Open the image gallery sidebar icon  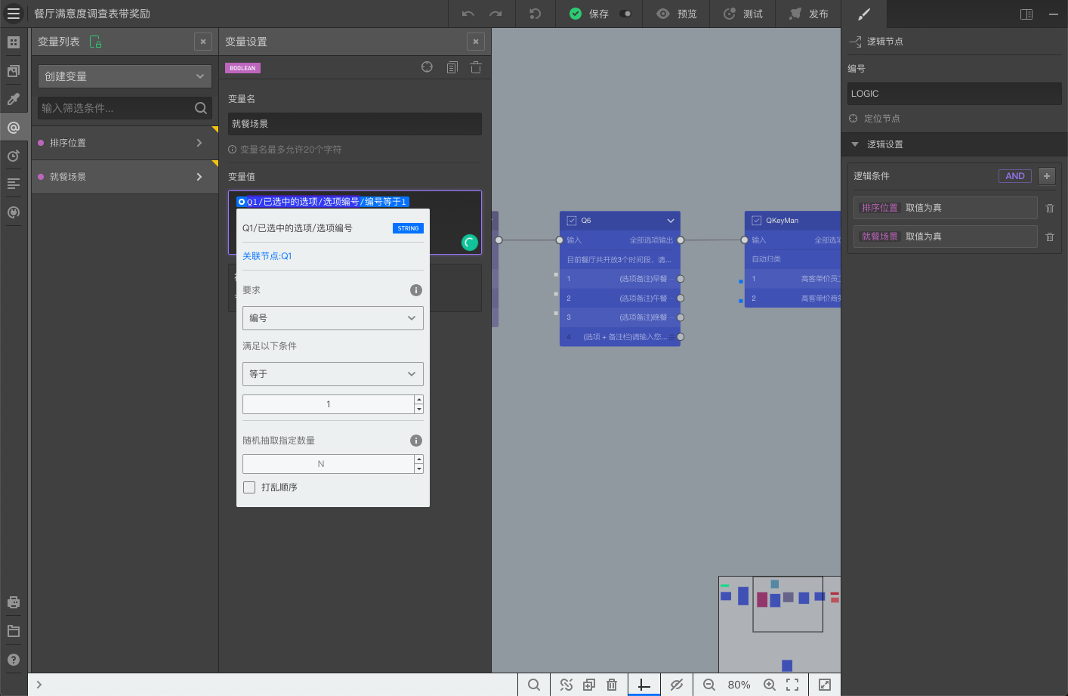pyautogui.click(x=14, y=71)
